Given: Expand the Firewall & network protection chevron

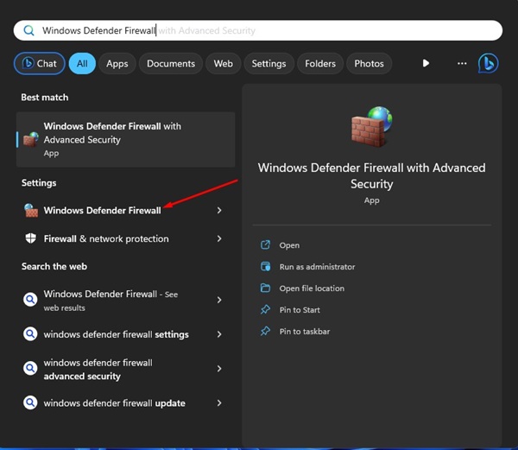Looking at the screenshot, I should (219, 238).
